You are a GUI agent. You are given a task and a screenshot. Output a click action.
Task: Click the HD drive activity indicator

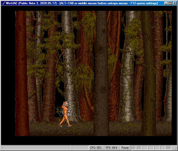pos(133,148)
